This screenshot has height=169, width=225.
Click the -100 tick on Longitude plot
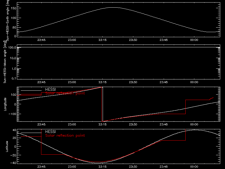tap(12, 114)
